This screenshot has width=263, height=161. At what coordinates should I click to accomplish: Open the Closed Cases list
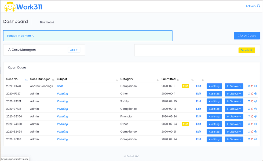(247, 35)
